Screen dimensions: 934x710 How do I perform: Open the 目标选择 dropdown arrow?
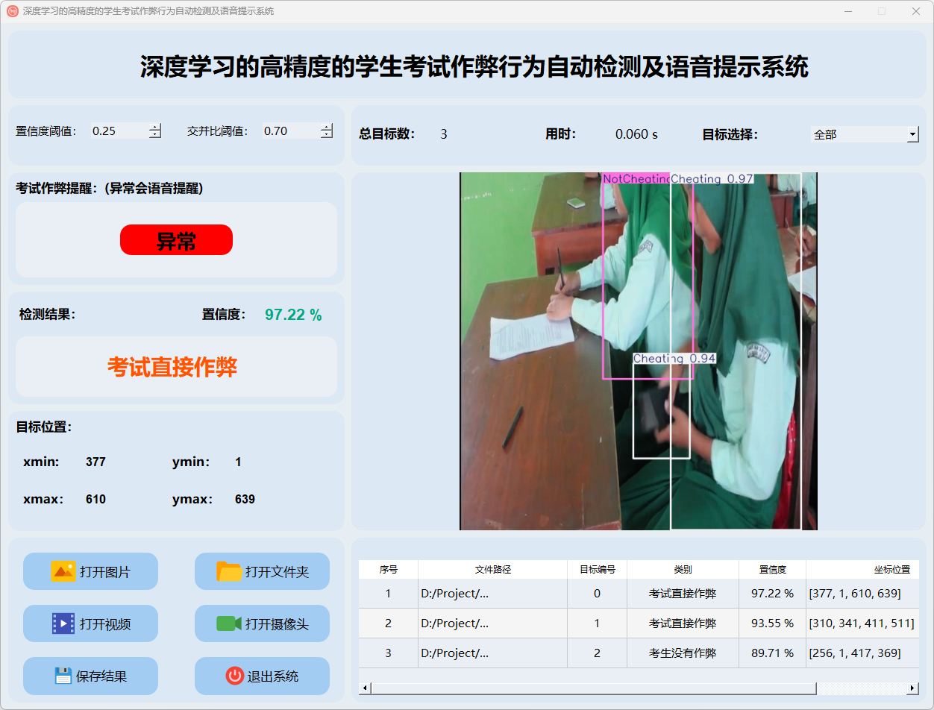click(x=912, y=134)
